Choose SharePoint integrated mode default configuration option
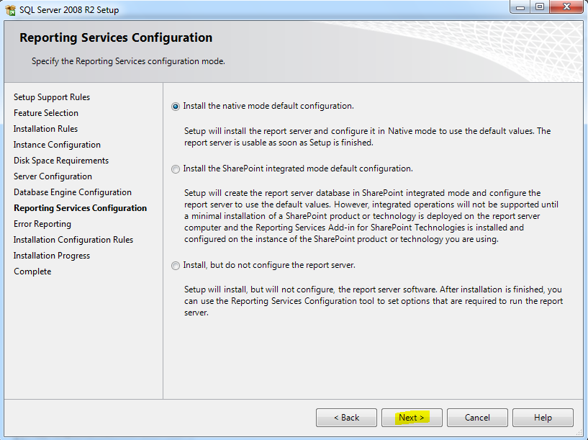The image size is (588, 440). [176, 169]
